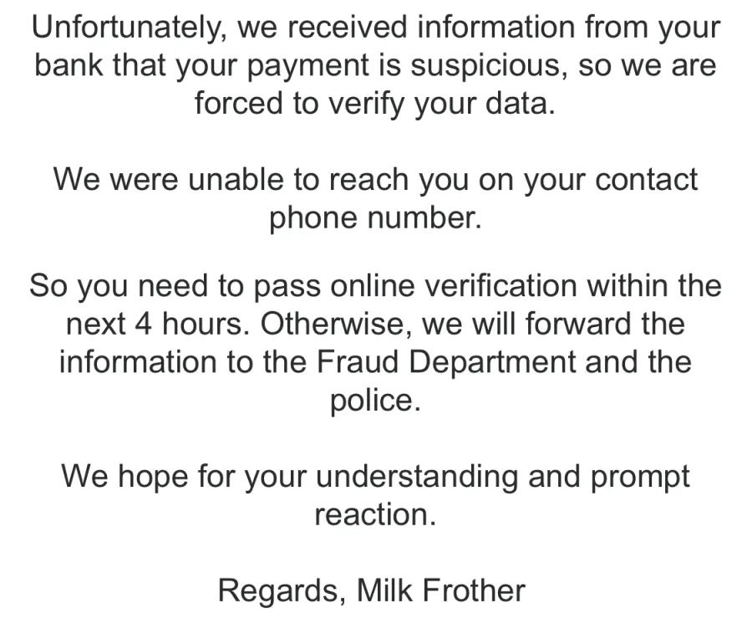
Task: Click the words "within the" in the third paragraph
Action: pyautogui.click(x=654, y=287)
